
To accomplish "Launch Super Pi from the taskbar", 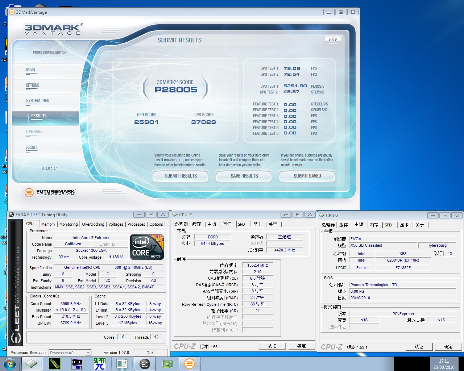I will tap(99, 364).
